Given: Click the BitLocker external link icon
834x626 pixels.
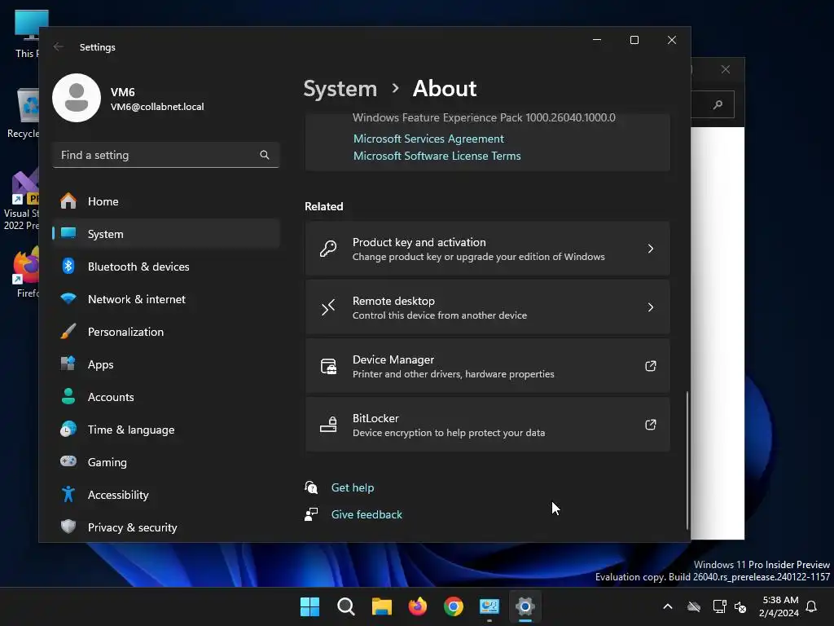Looking at the screenshot, I should [651, 425].
